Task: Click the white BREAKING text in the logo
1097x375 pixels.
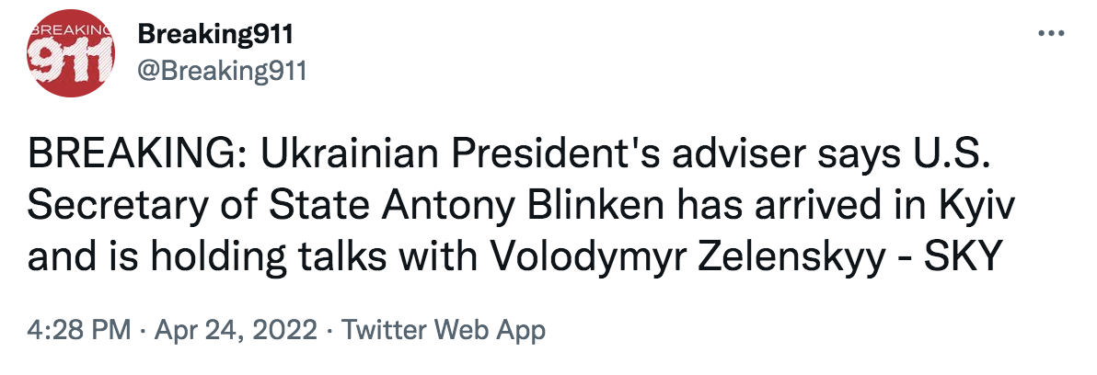Action: click(x=68, y=30)
